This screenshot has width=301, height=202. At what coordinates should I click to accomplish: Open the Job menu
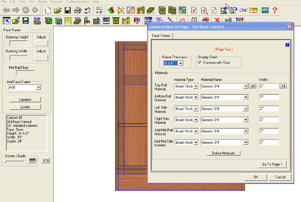coord(32,2)
